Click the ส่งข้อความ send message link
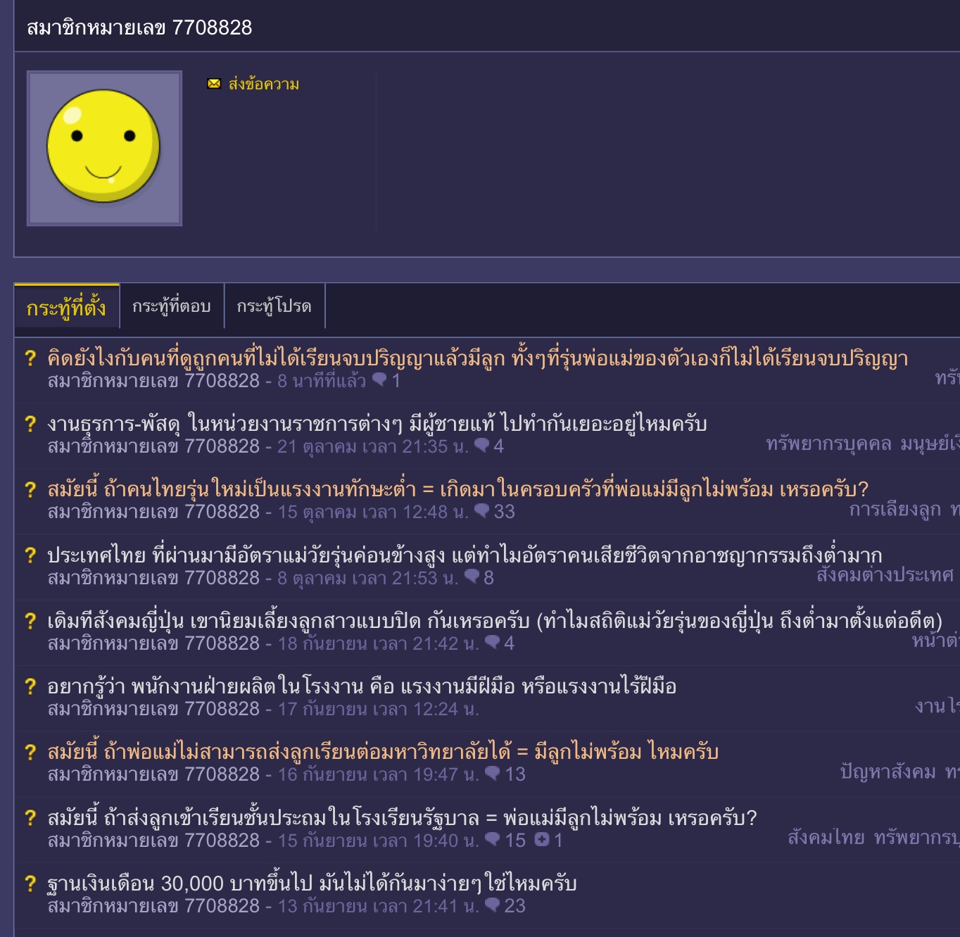 pos(264,84)
